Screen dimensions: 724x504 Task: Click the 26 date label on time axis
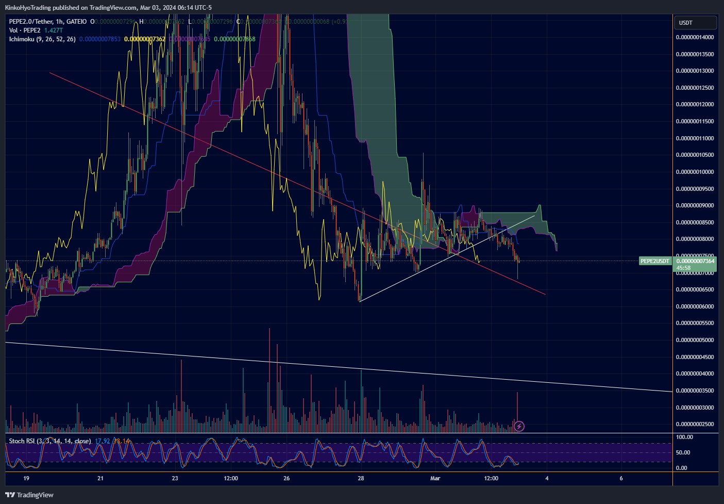click(x=287, y=478)
